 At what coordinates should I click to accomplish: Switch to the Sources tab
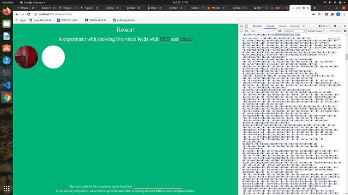point(282,26)
